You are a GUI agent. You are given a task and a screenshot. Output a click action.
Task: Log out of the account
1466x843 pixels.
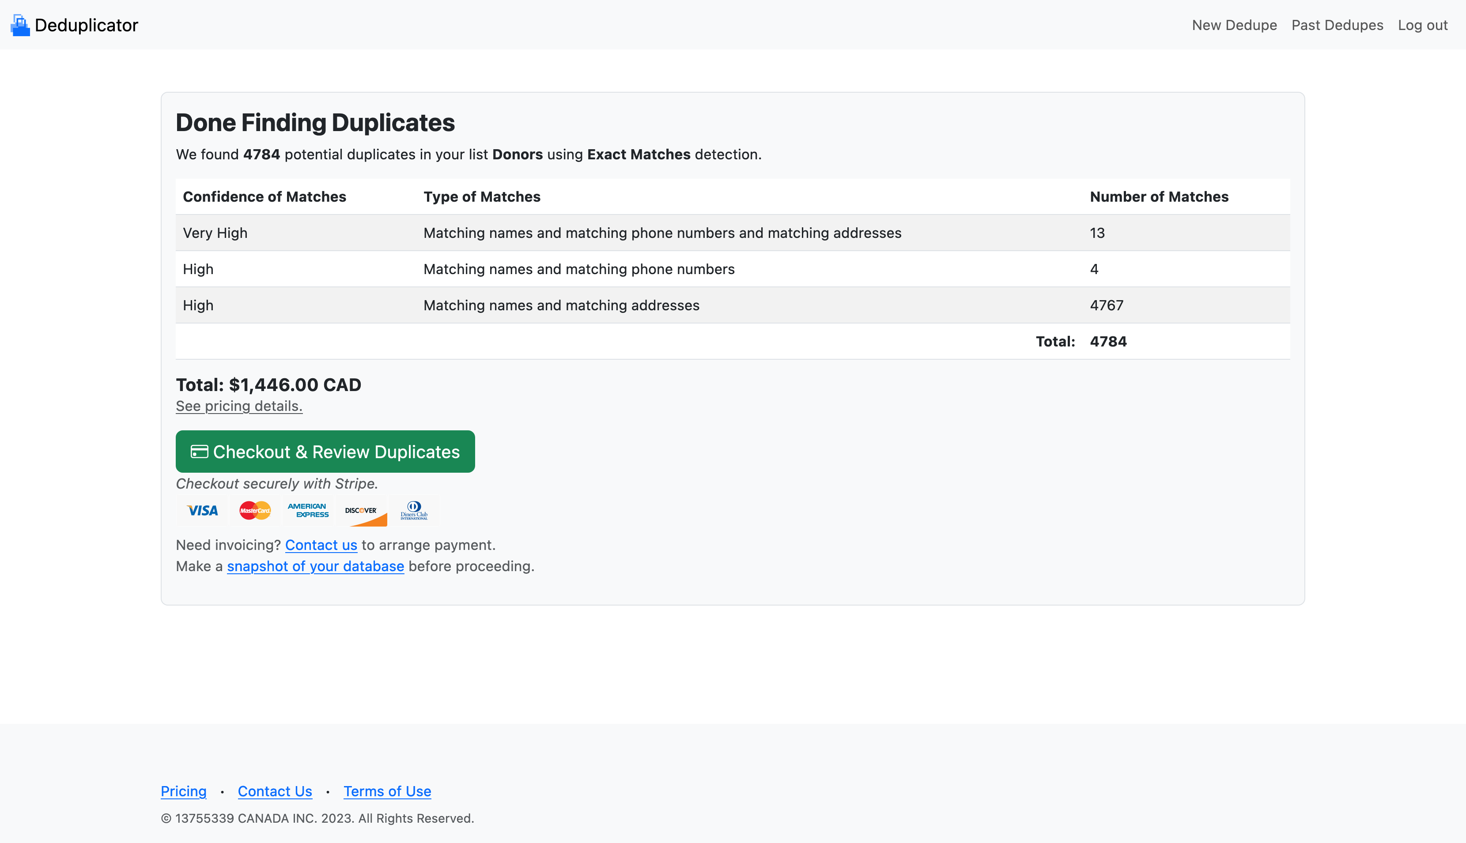1422,25
